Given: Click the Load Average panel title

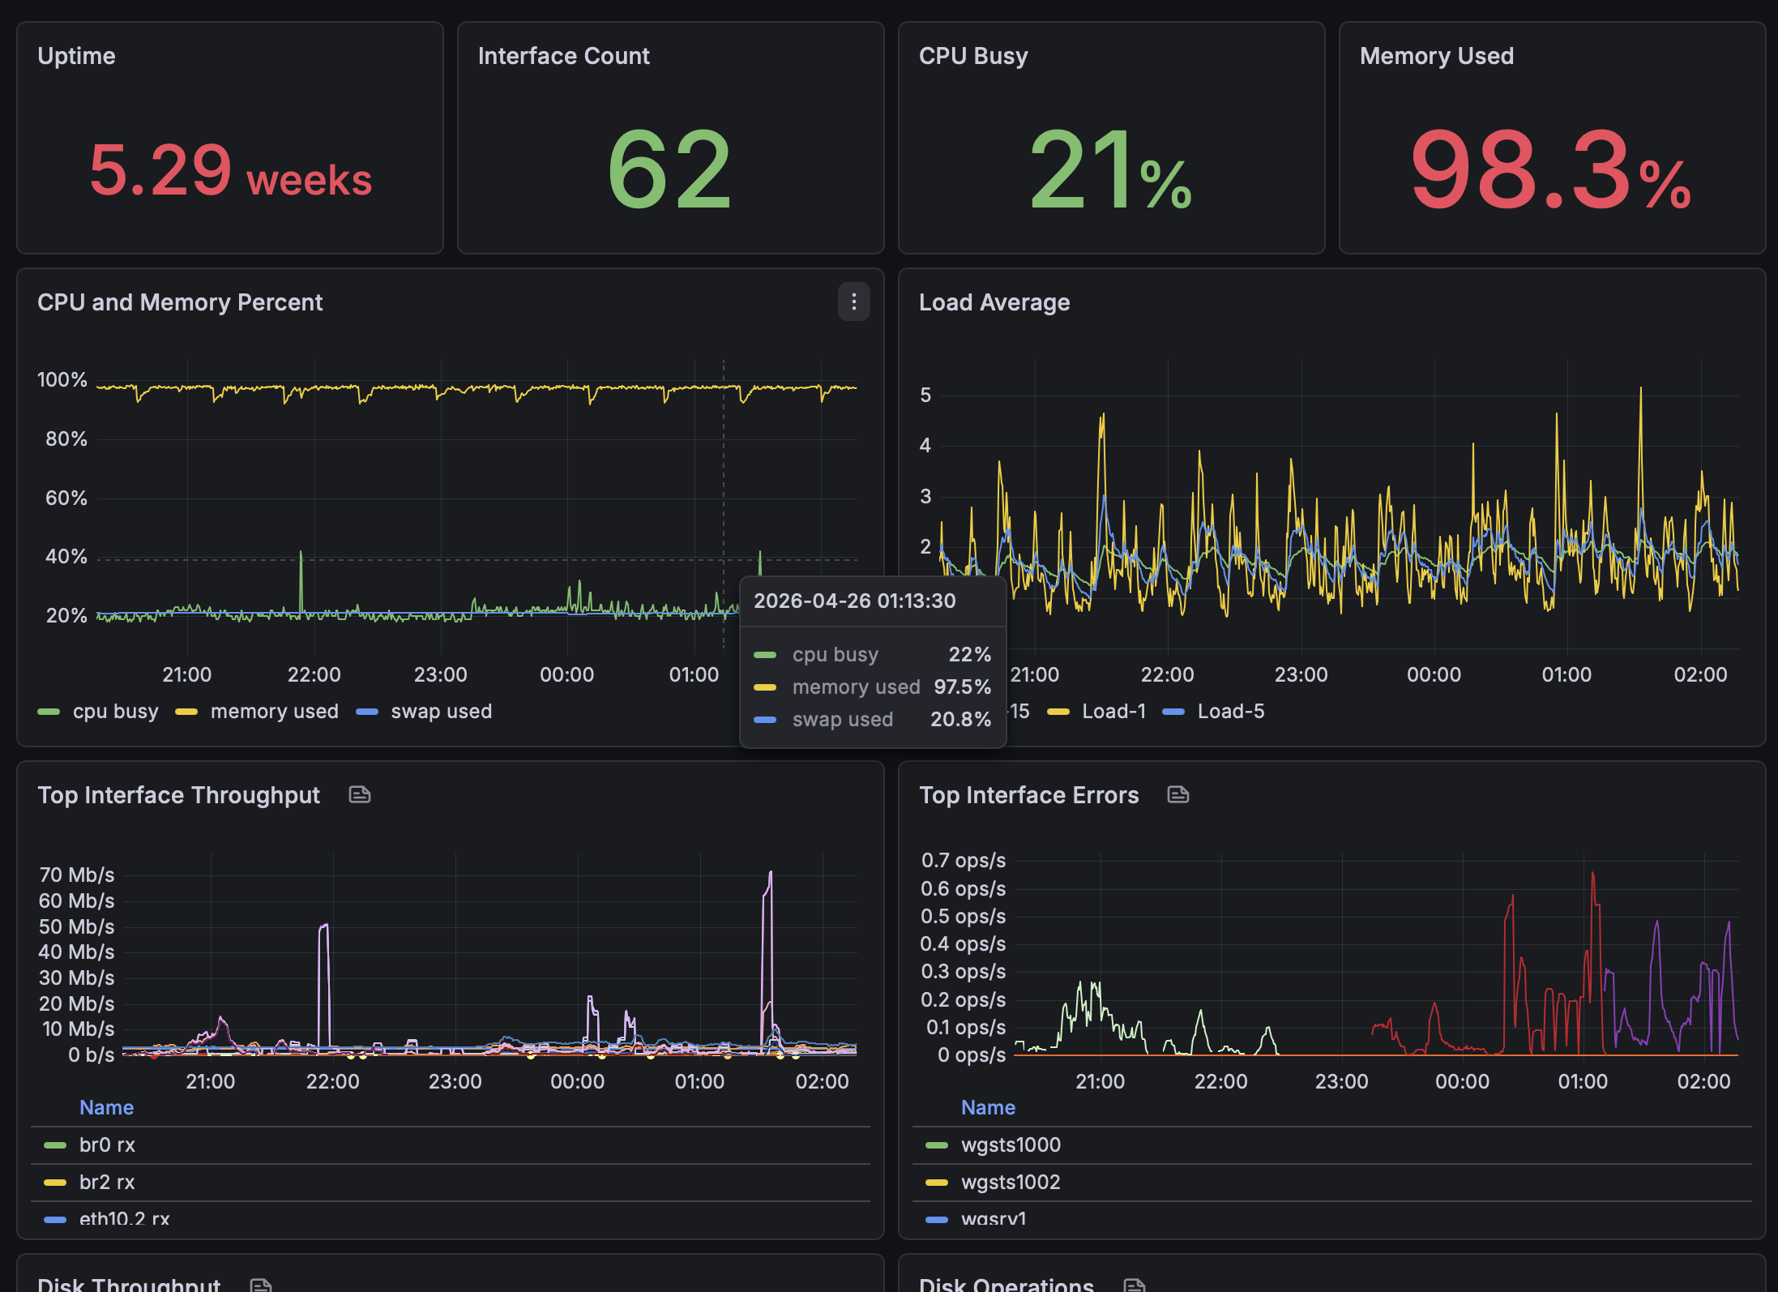Looking at the screenshot, I should coord(994,302).
